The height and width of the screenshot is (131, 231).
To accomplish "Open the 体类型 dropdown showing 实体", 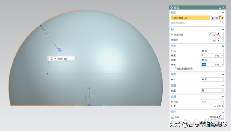I will 212,101.
